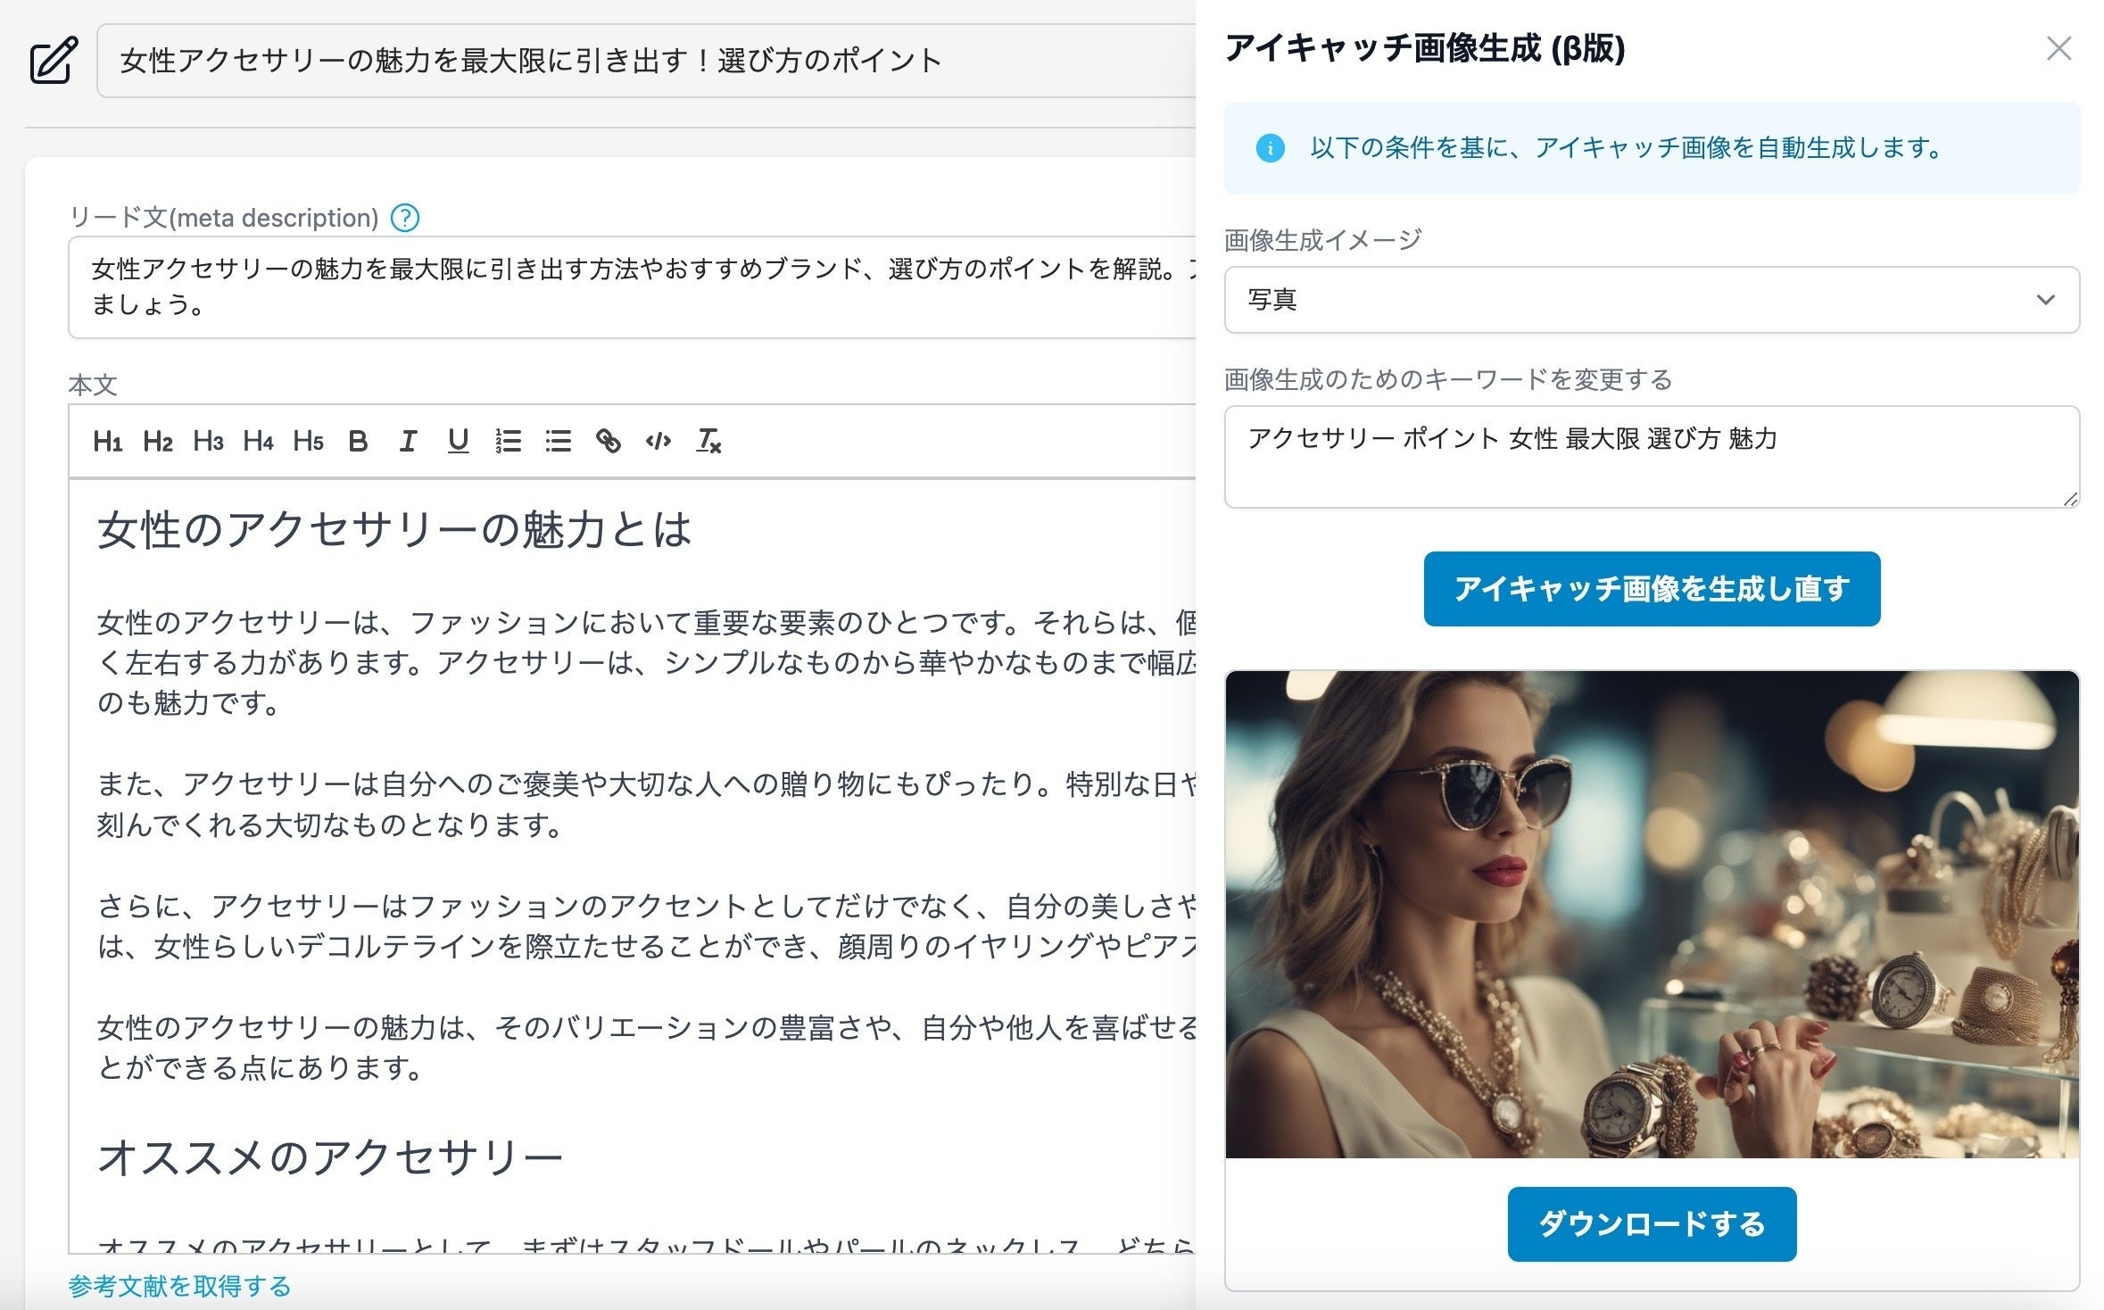Image resolution: width=2104 pixels, height=1310 pixels.
Task: Click the generated woman with sunglasses image
Action: 1651,914
